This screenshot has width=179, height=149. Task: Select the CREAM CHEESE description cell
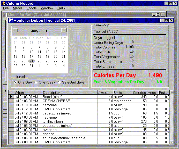(x=70, y=101)
